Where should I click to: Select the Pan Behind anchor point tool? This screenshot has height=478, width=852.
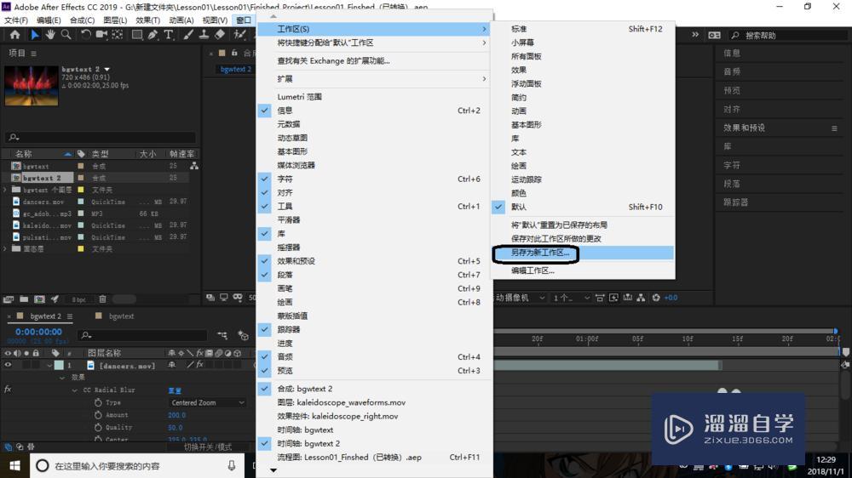(118, 35)
